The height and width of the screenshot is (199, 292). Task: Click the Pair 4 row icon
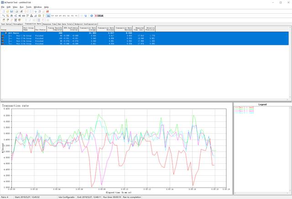tap(3, 44)
